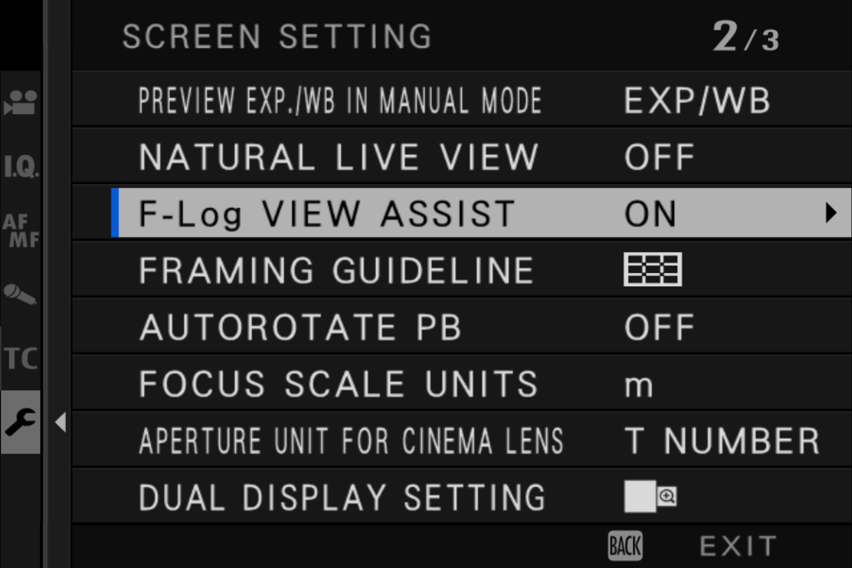Click the EXIT label
The width and height of the screenshot is (852, 568).
click(x=737, y=546)
